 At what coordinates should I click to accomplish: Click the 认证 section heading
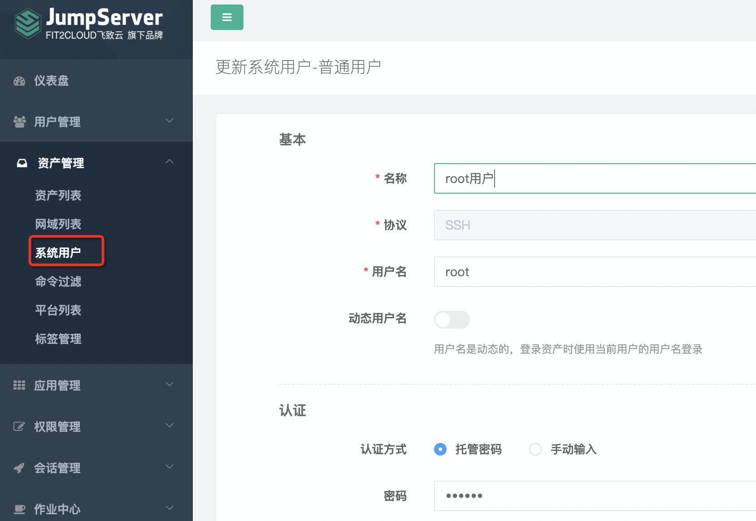[x=292, y=411]
